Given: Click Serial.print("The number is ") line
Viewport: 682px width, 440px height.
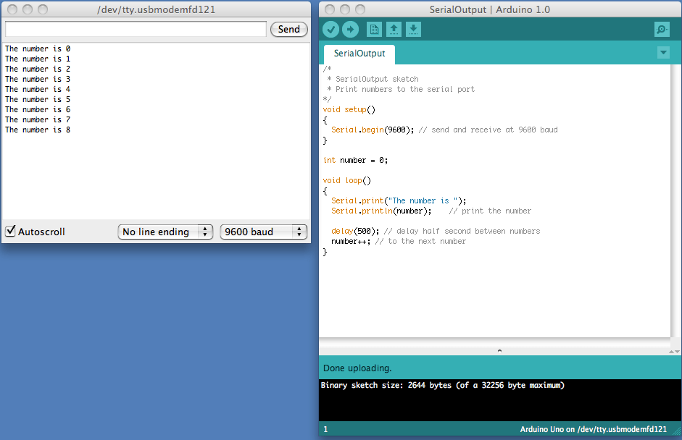Looking at the screenshot, I should tap(399, 200).
